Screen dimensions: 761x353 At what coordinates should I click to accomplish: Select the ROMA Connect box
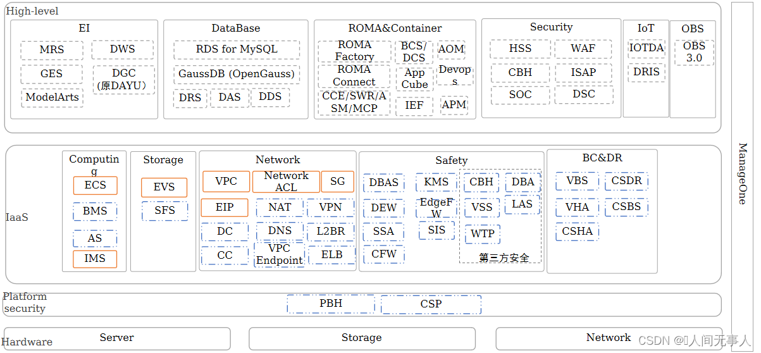(354, 76)
